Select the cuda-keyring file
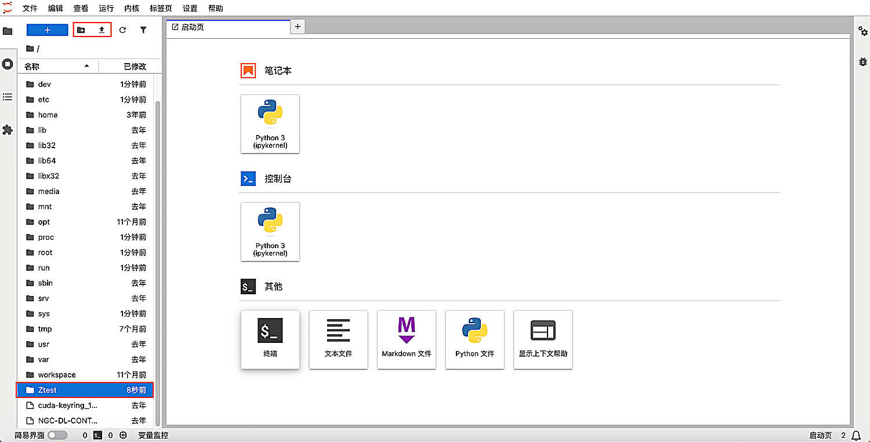The width and height of the screenshot is (870, 442). coord(85,406)
